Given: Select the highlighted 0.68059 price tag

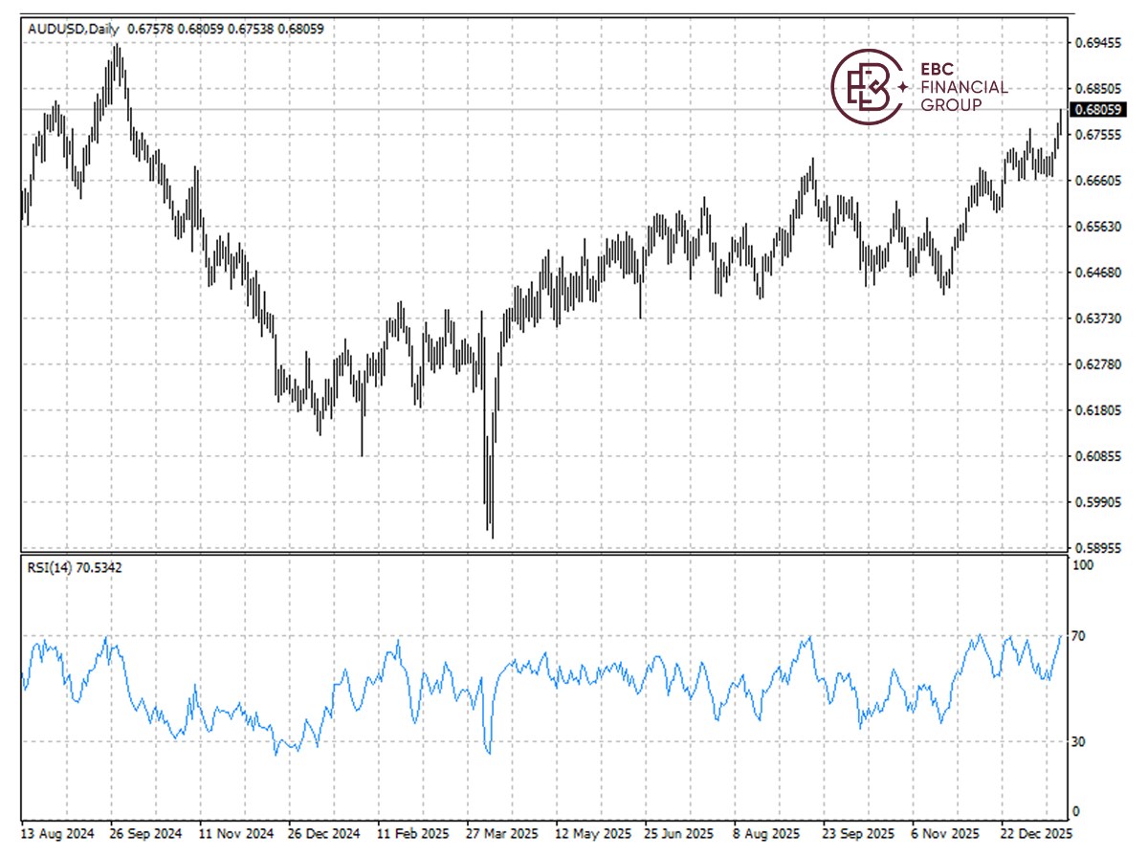Looking at the screenshot, I should 1098,110.
